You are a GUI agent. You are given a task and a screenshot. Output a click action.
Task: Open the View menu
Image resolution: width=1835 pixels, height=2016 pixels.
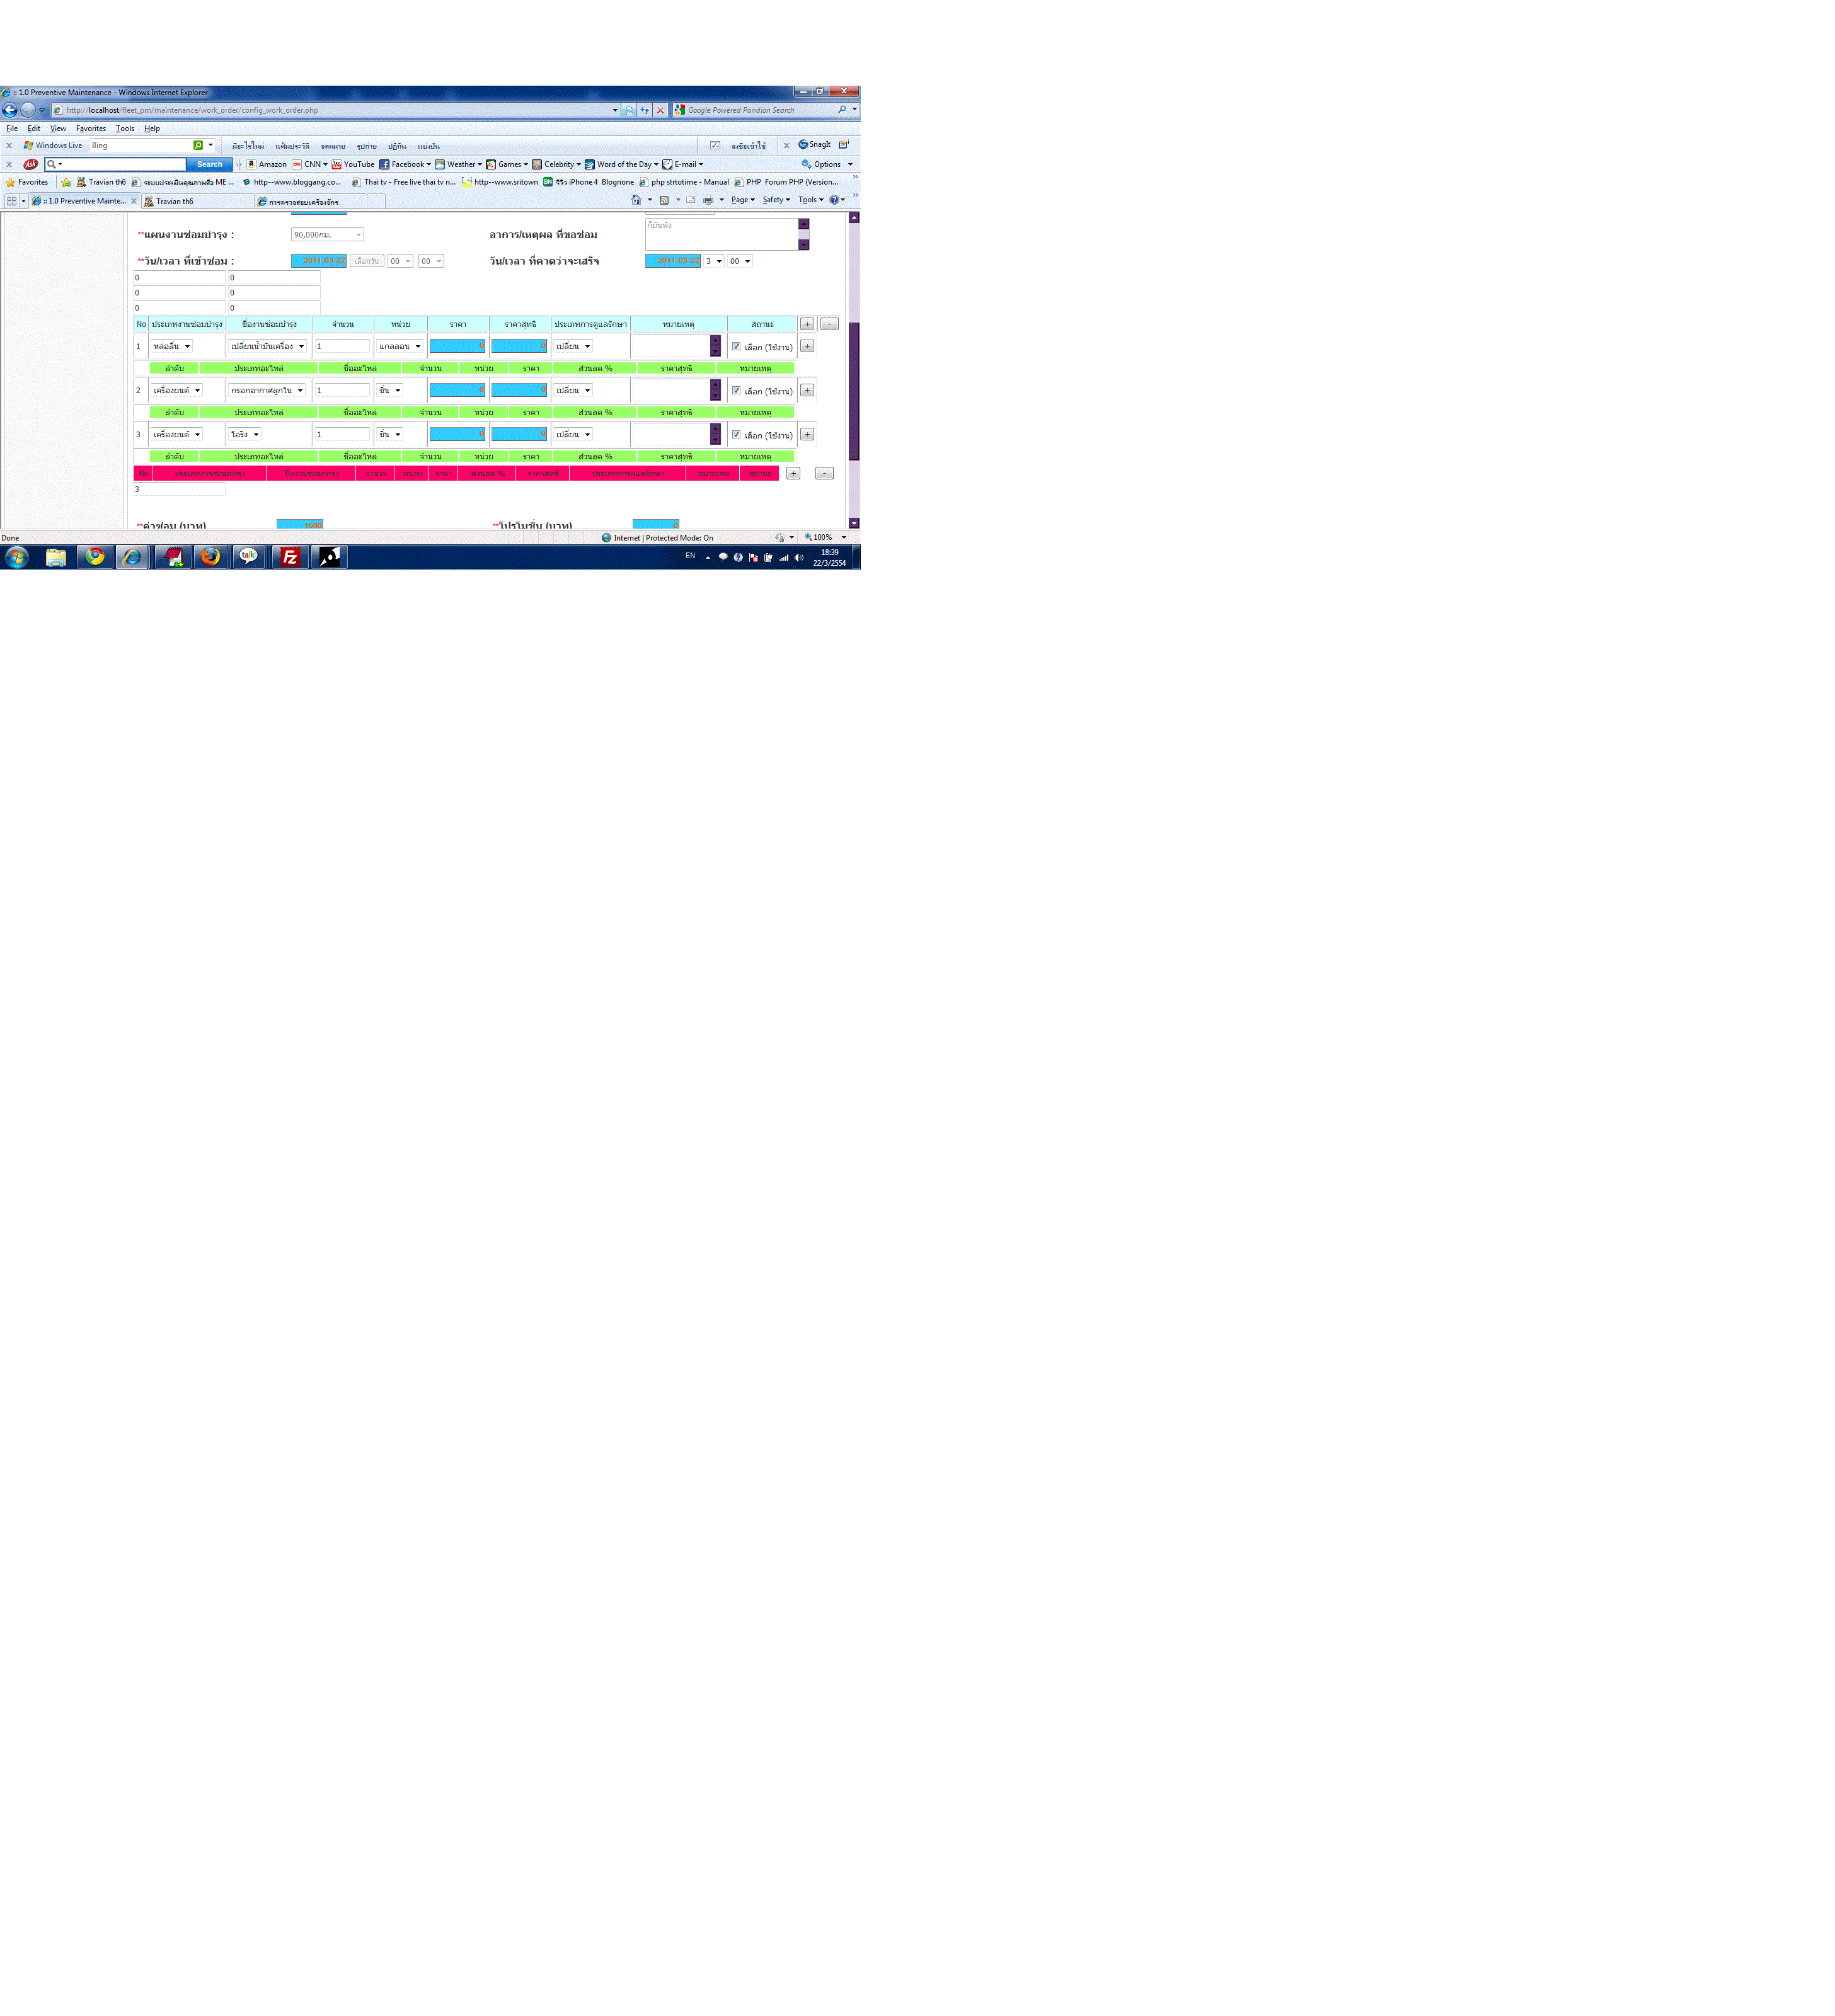pyautogui.click(x=58, y=128)
